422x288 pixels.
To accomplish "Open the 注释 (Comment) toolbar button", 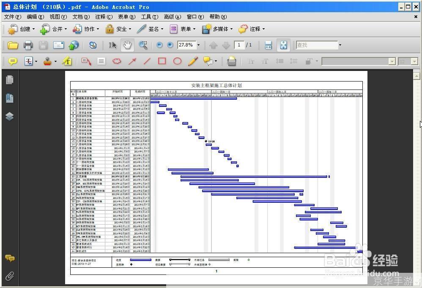I will 251,29.
